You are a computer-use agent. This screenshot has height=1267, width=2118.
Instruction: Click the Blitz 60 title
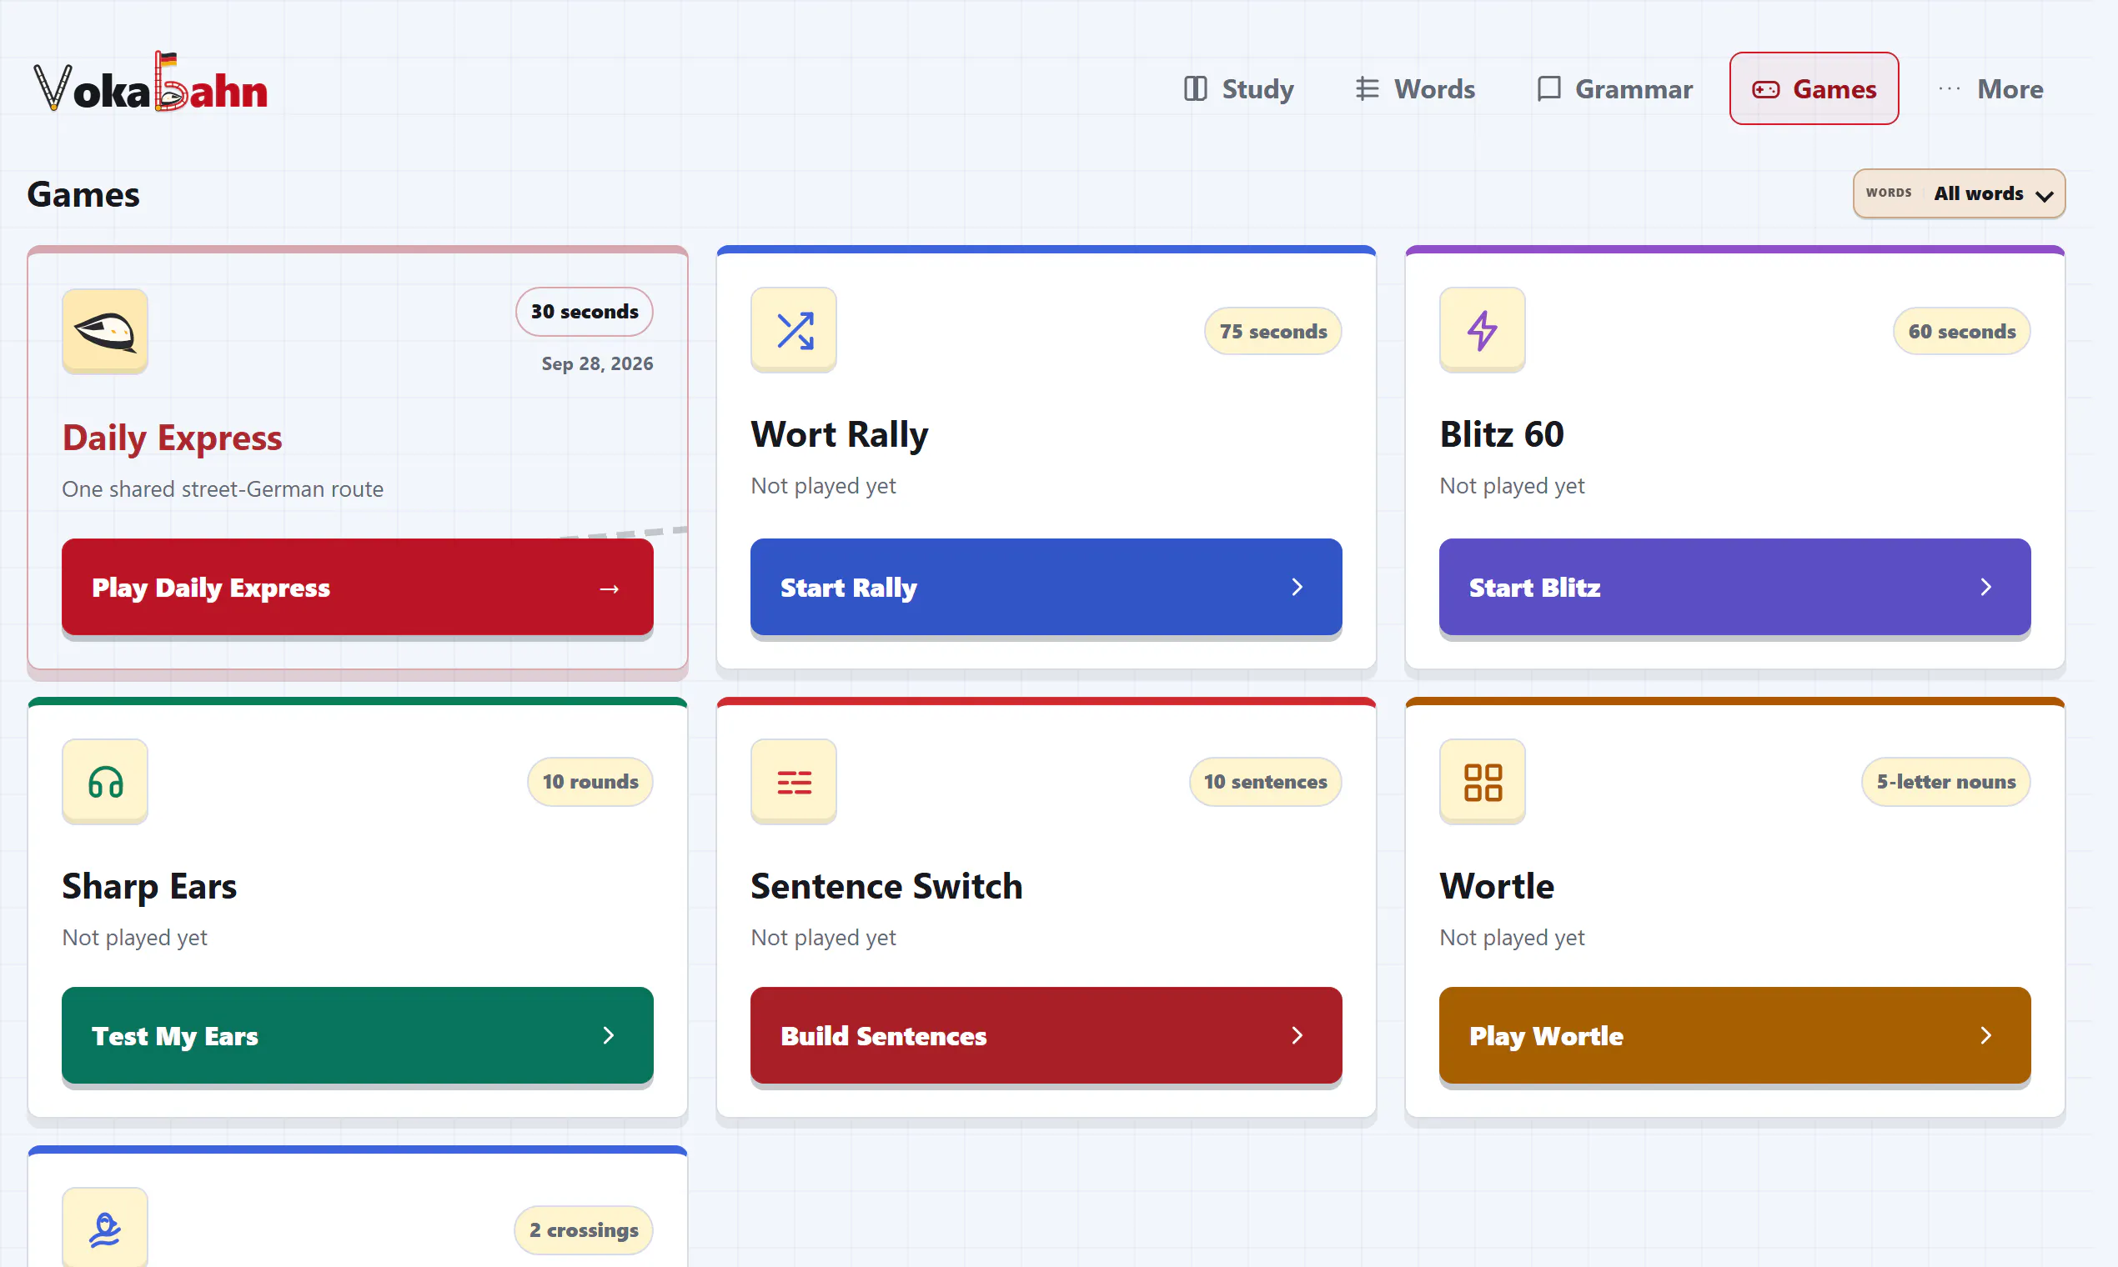pos(1502,434)
